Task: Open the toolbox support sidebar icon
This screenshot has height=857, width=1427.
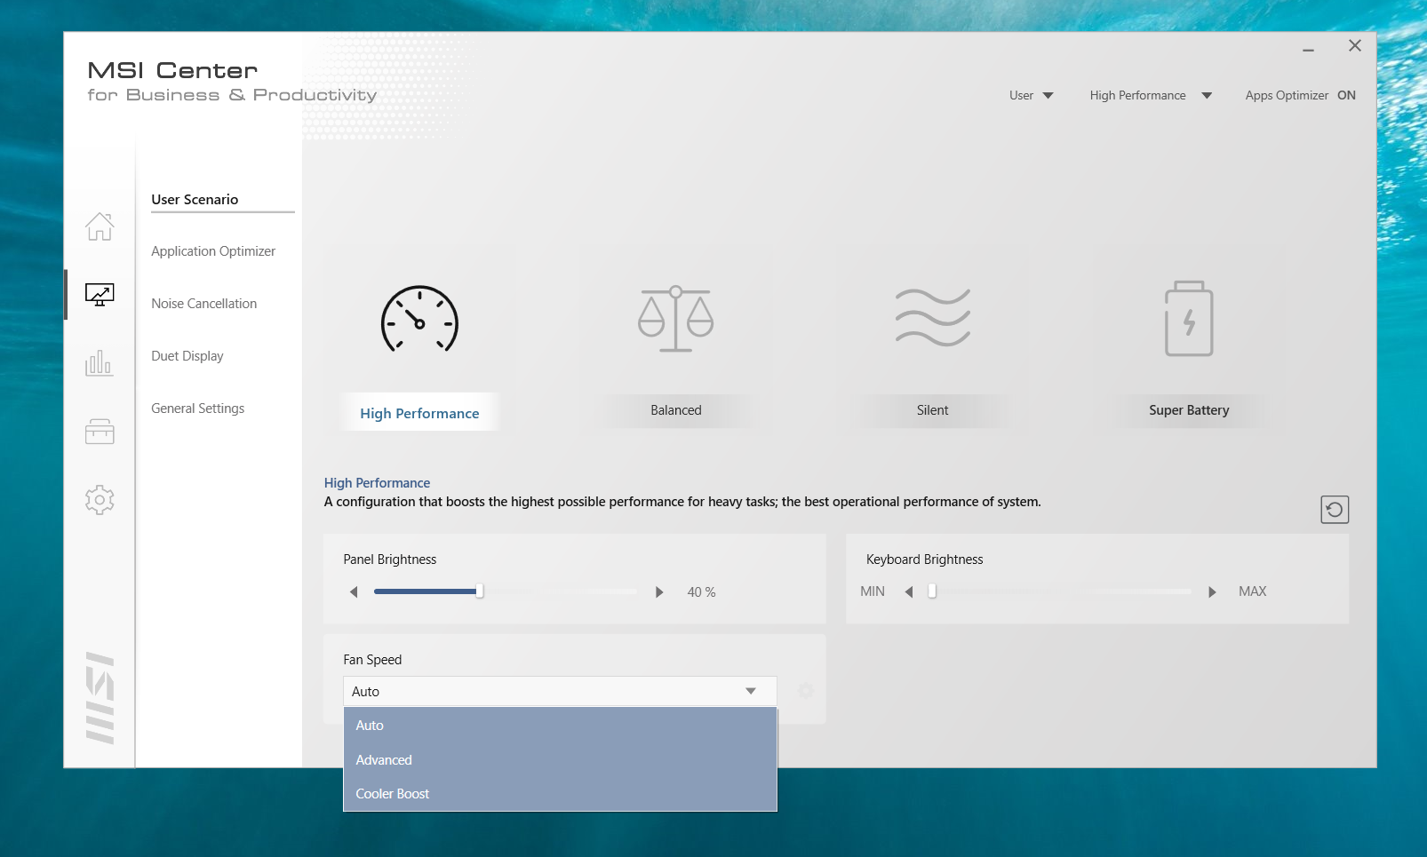Action: click(x=100, y=432)
